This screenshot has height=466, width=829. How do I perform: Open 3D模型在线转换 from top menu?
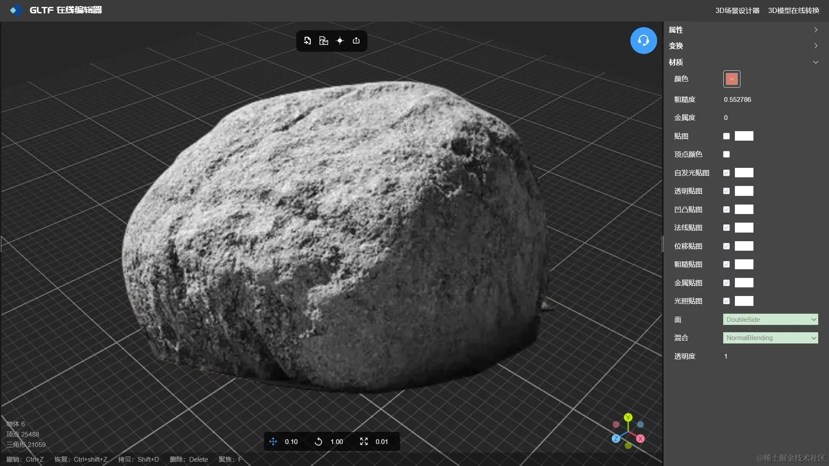[793, 10]
